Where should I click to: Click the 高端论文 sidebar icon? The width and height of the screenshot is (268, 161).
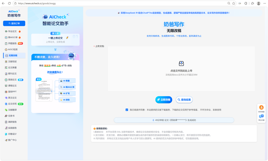pyautogui.click(x=6, y=80)
